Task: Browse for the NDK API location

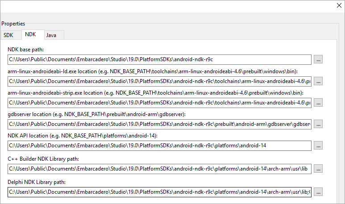Action: click(318, 146)
